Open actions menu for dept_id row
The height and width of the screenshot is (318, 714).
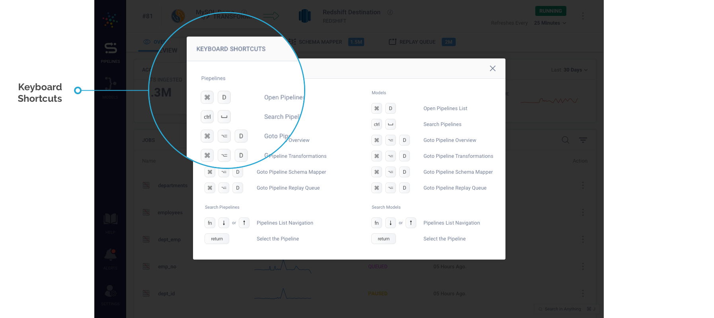583,293
